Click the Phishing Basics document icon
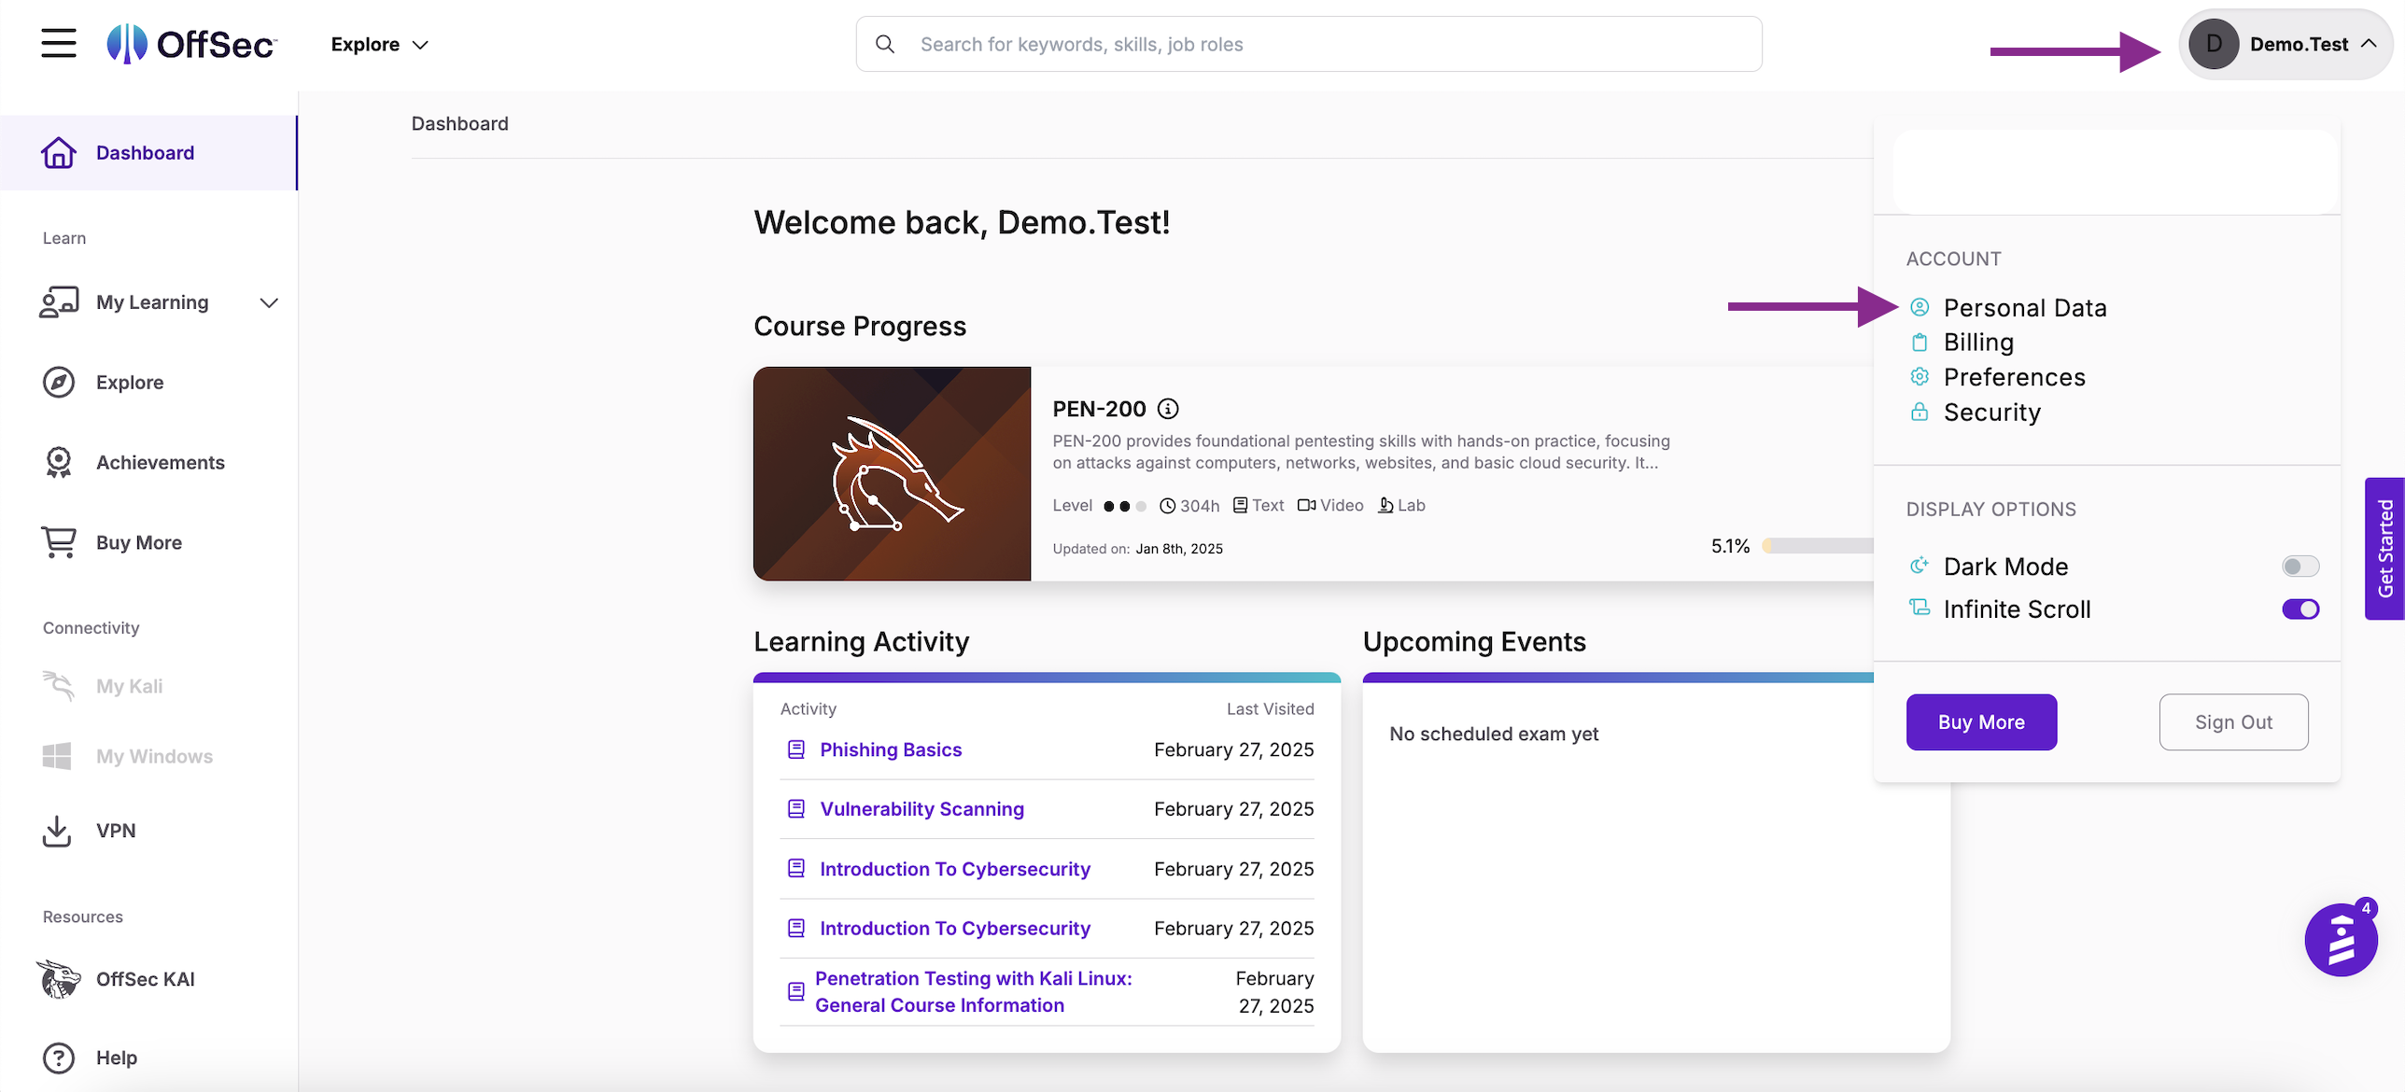Image resolution: width=2405 pixels, height=1092 pixels. pyautogui.click(x=796, y=749)
